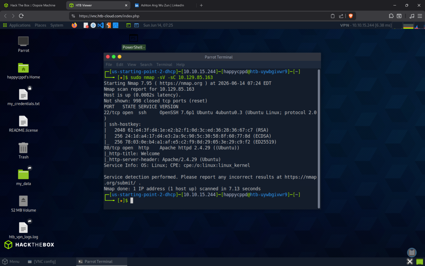Screen dimensions: 425x266
Task: Click the URL address field
Action: pos(200,16)
